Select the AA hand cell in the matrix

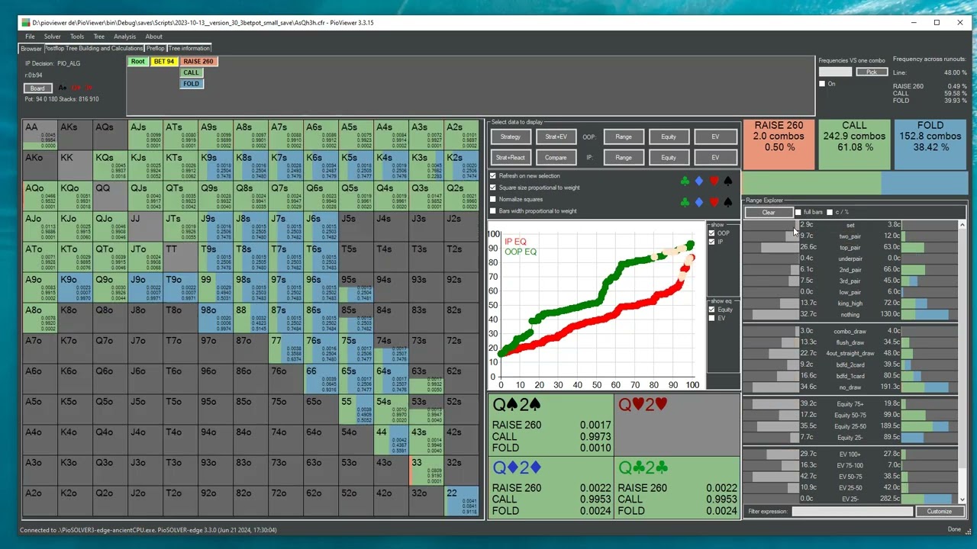click(40, 135)
